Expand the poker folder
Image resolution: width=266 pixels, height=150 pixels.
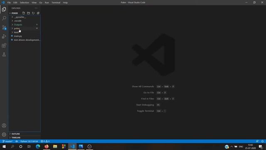(25, 28)
